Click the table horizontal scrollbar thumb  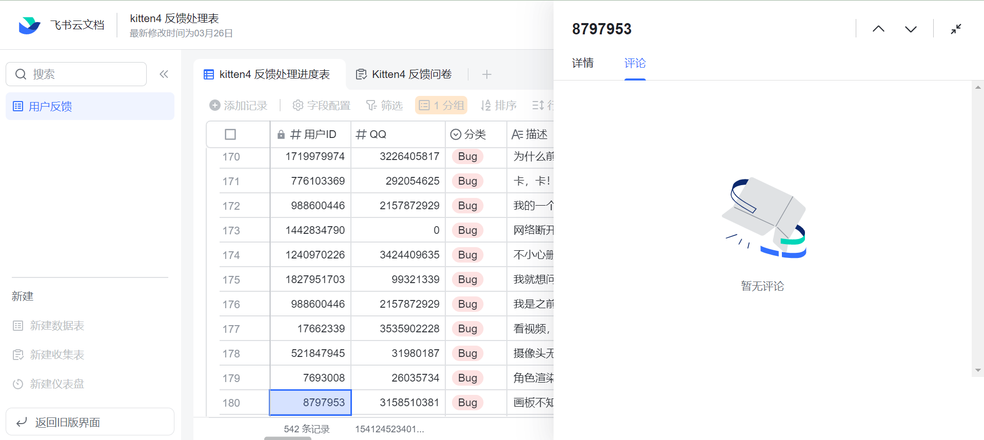point(288,438)
